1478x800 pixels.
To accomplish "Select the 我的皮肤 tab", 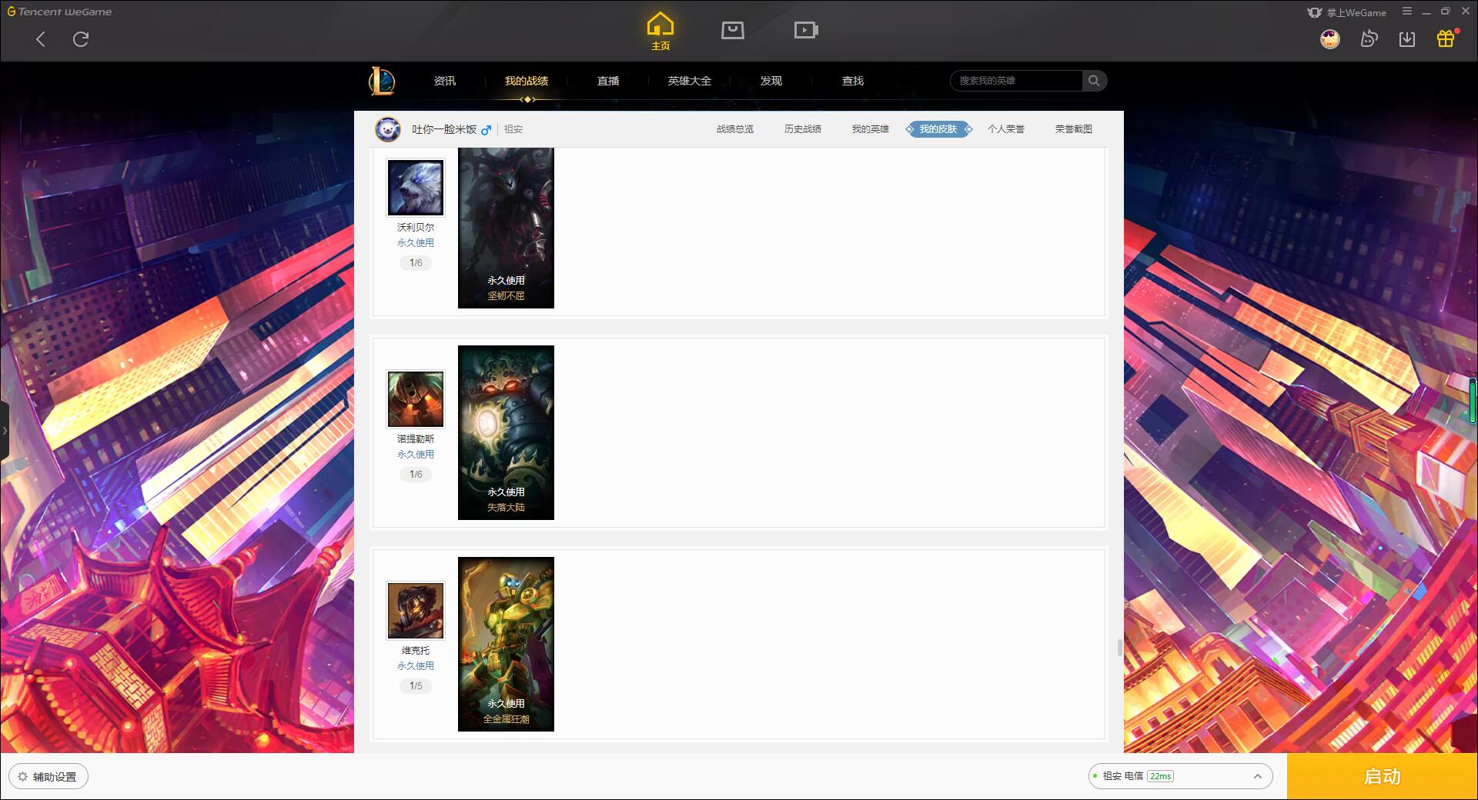I will coord(938,129).
